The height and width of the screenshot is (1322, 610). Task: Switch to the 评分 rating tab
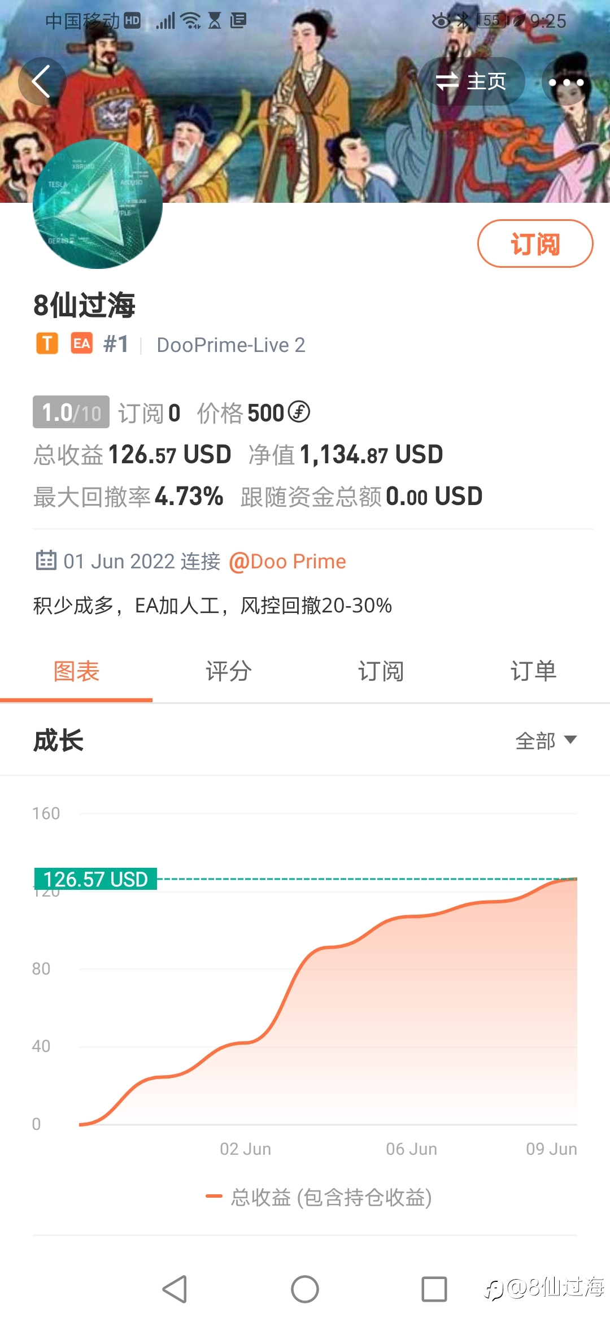(229, 672)
